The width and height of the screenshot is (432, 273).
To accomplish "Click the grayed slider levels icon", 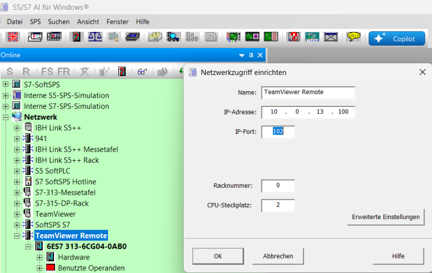I will [x=192, y=37].
